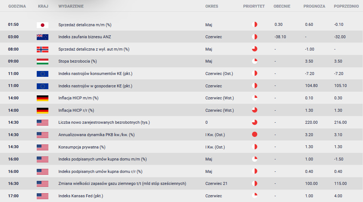This screenshot has width=363, height=202.
Task: Click the priority icon for Liczba nowo zarejestrowanych bezrobotnych
Action: coord(255,122)
